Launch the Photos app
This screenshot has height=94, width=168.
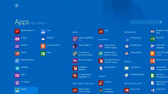26,90
